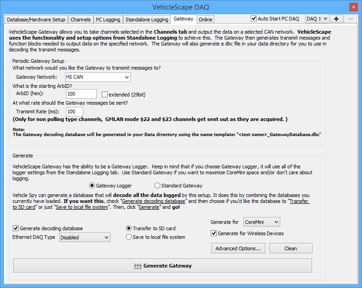Choose Transfer to SD card
362x288 pixels.
[x=129, y=228]
